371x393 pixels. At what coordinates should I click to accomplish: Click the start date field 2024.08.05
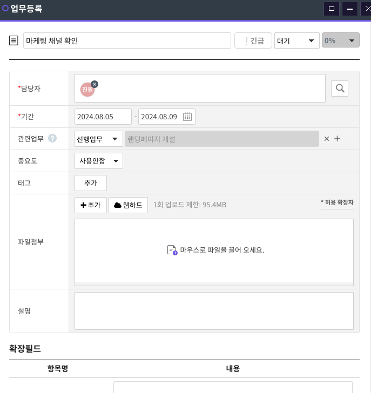pyautogui.click(x=103, y=117)
